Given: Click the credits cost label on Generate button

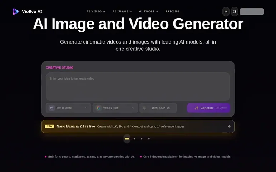Looking at the screenshot, I should 221,108.
